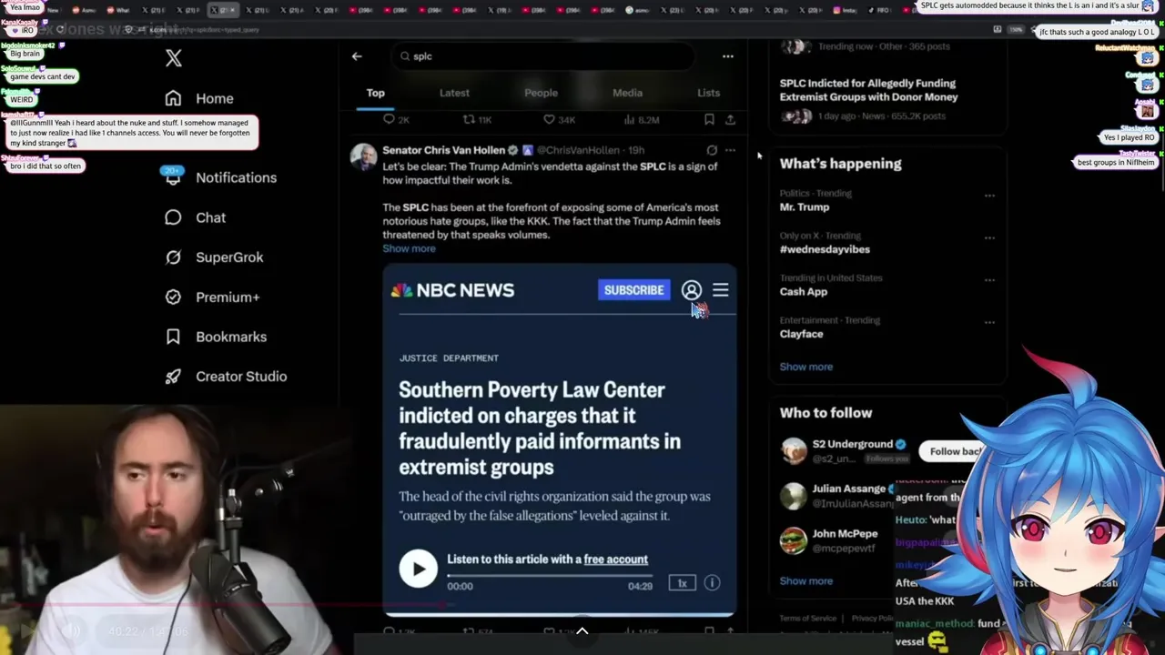1165x655 pixels.
Task: Open the X logo home link
Action: [x=174, y=58]
